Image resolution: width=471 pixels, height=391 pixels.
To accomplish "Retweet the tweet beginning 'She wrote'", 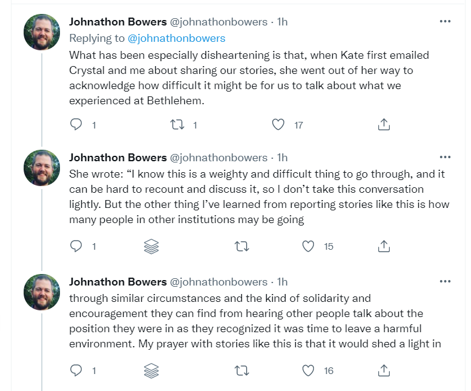I will click(240, 247).
